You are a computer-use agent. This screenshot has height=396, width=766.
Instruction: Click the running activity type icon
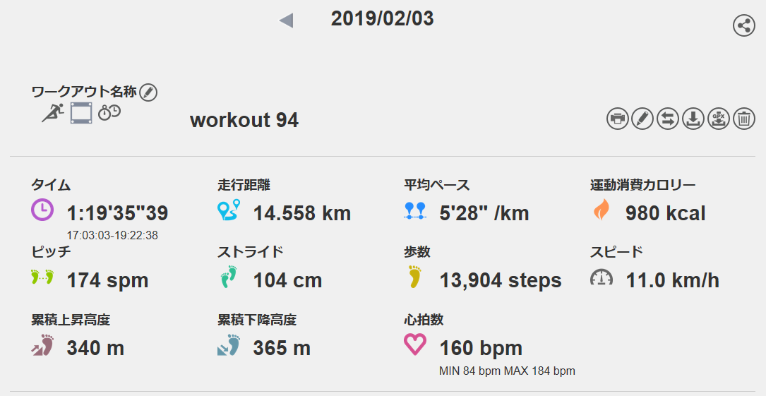[x=53, y=113]
